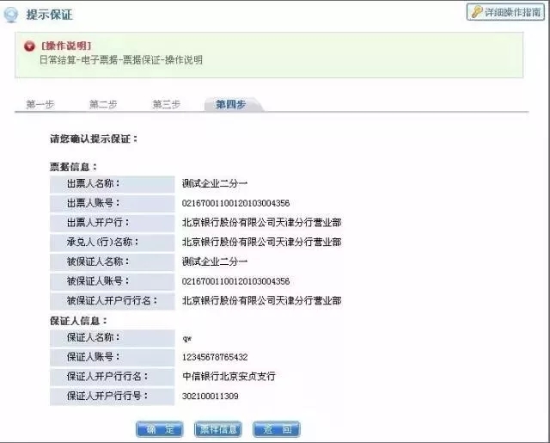Click the 保证人名称 label
The width and height of the screenshot is (550, 443).
(94, 337)
